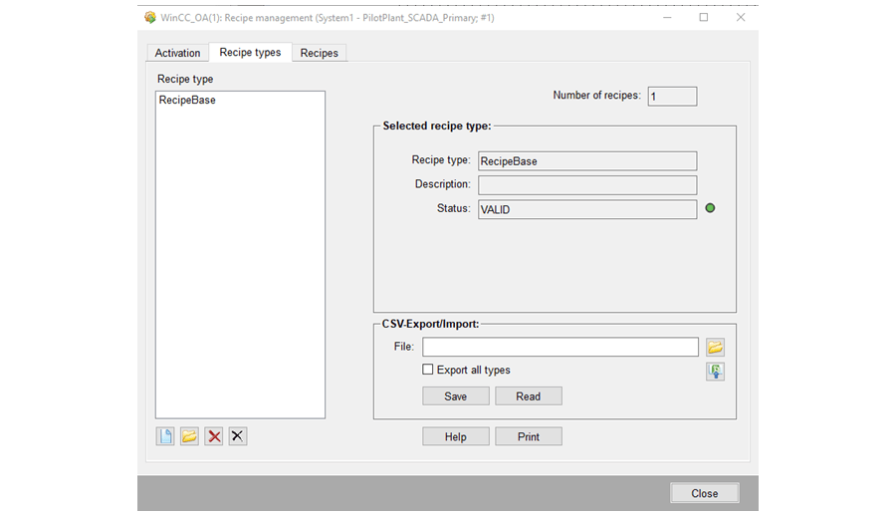Click the Print button
This screenshot has height=516, width=896.
(x=529, y=436)
